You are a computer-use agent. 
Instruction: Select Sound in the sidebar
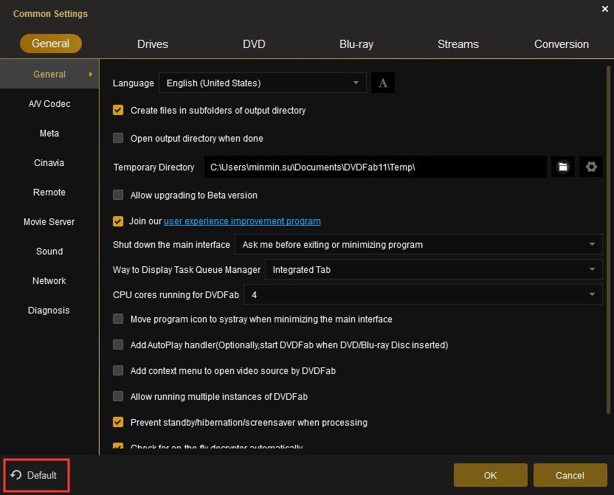[49, 252]
